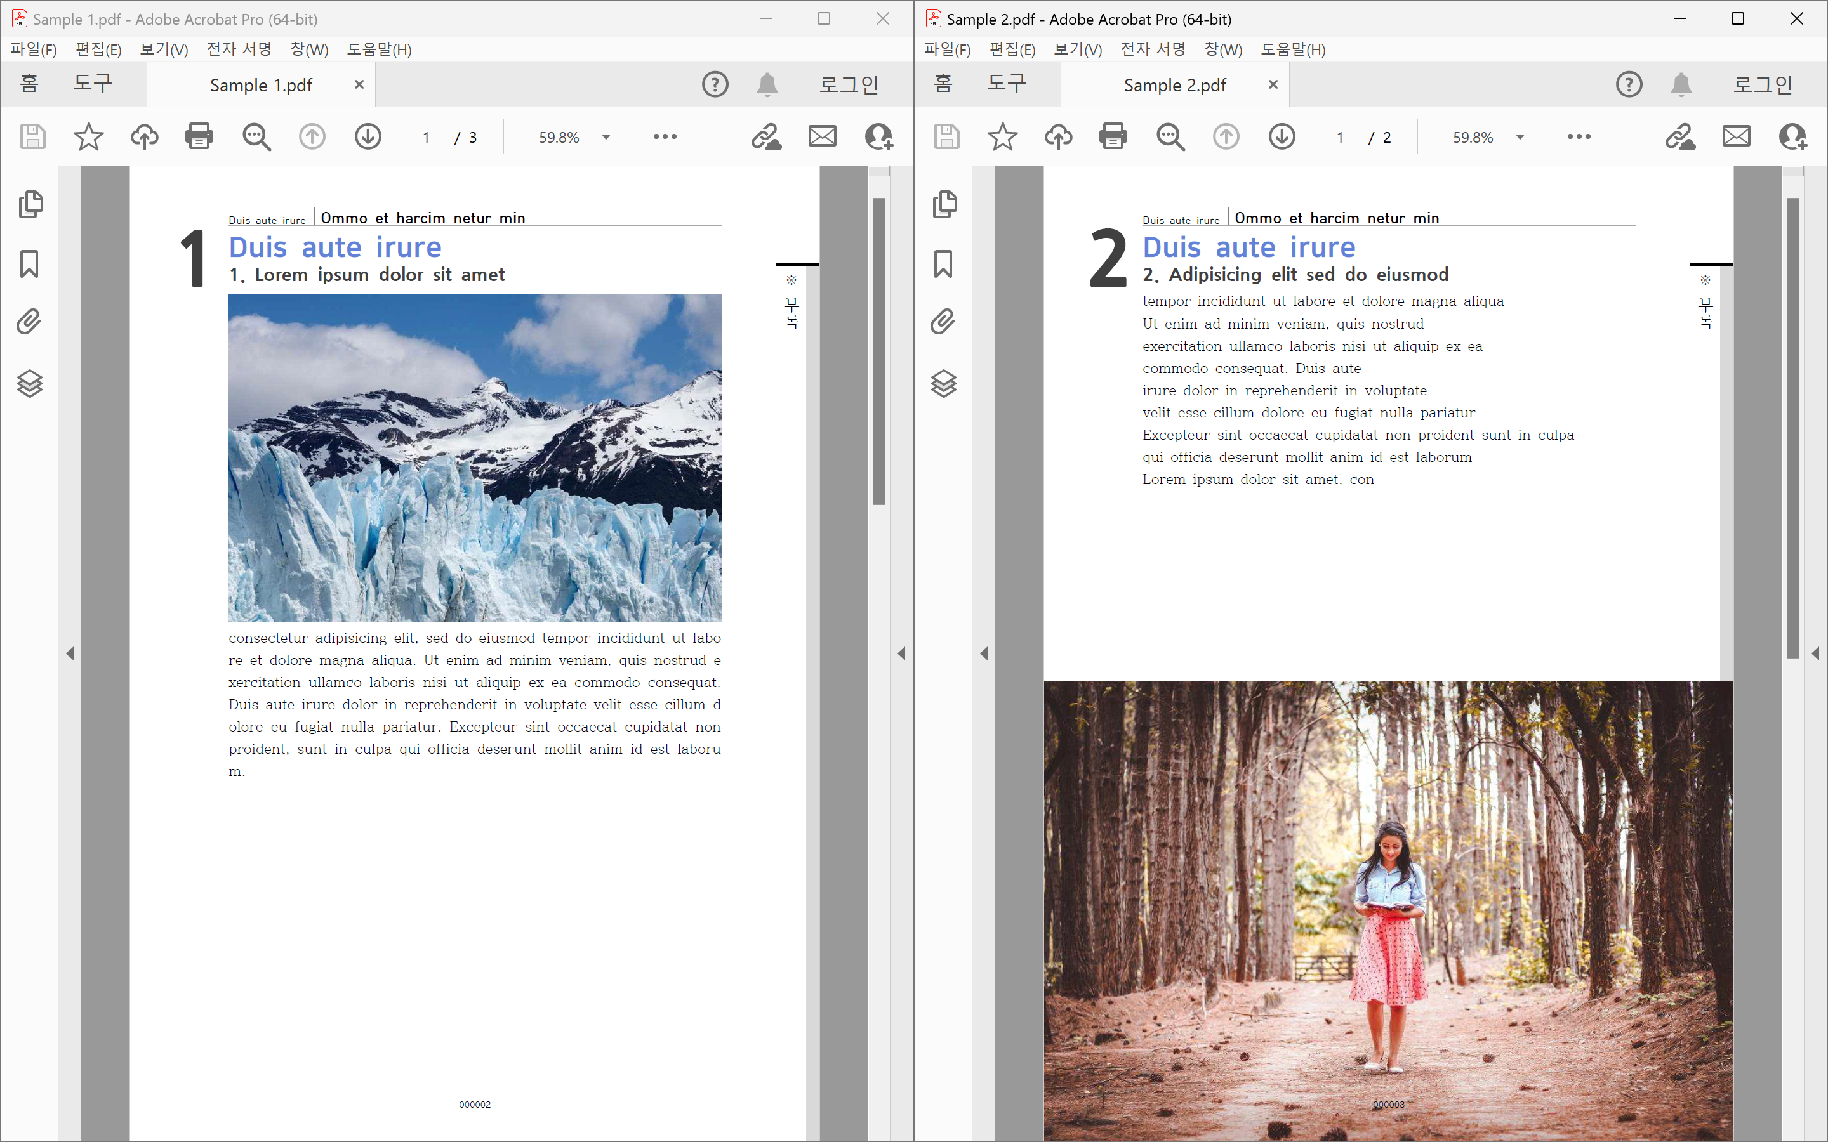Collapse left navigation pane in Sample 1
This screenshot has width=1828, height=1142.
pyautogui.click(x=70, y=653)
